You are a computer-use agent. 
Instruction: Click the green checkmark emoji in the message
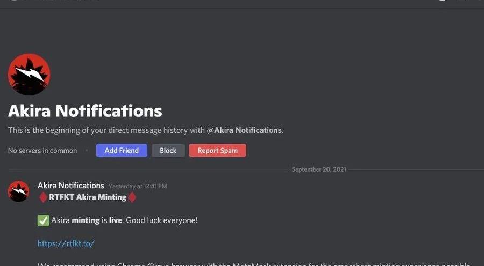pos(43,220)
